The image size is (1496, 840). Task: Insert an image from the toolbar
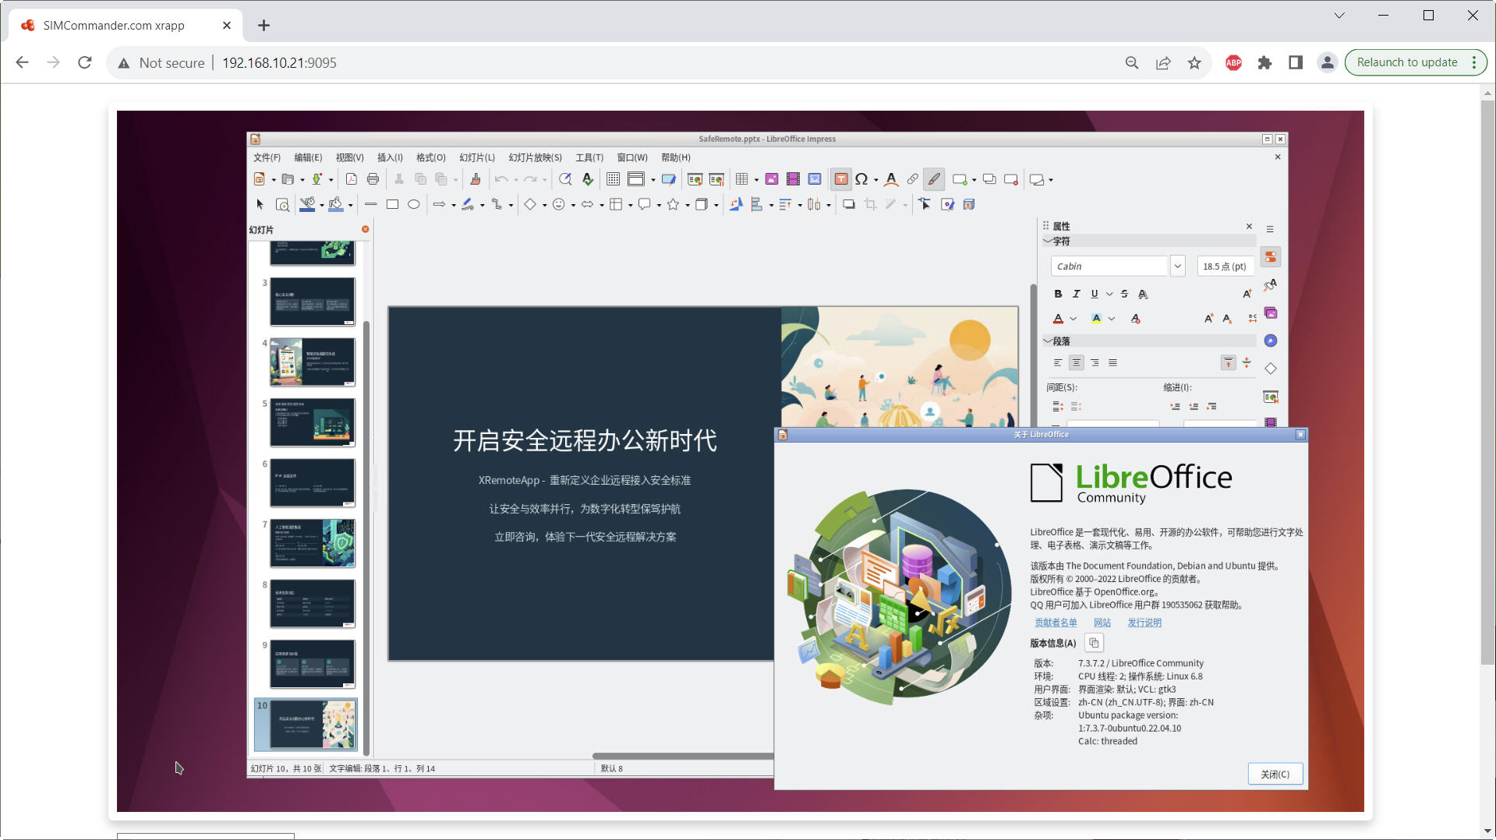click(x=772, y=178)
